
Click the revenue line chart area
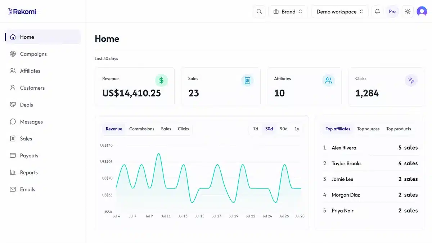[x=208, y=178]
